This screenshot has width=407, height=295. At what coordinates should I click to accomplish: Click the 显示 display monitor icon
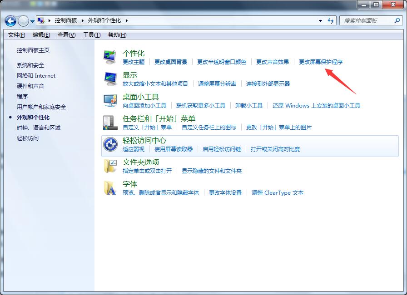click(110, 79)
